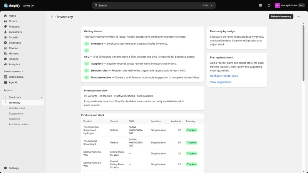Click the page vertical scrollbar
Viewport: 308px width, 173px height.
[303, 53]
